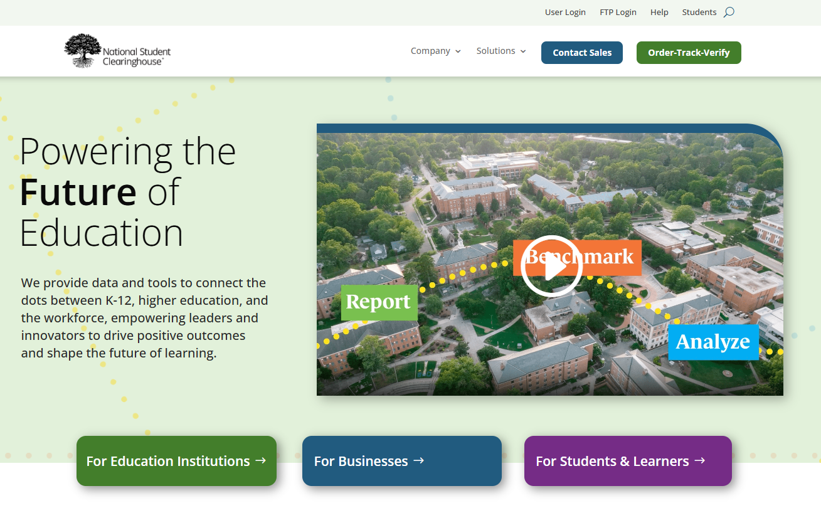Viewport: 821px width, 513px height.
Task: Click arrow icon on For Businesses
Action: pyautogui.click(x=419, y=461)
